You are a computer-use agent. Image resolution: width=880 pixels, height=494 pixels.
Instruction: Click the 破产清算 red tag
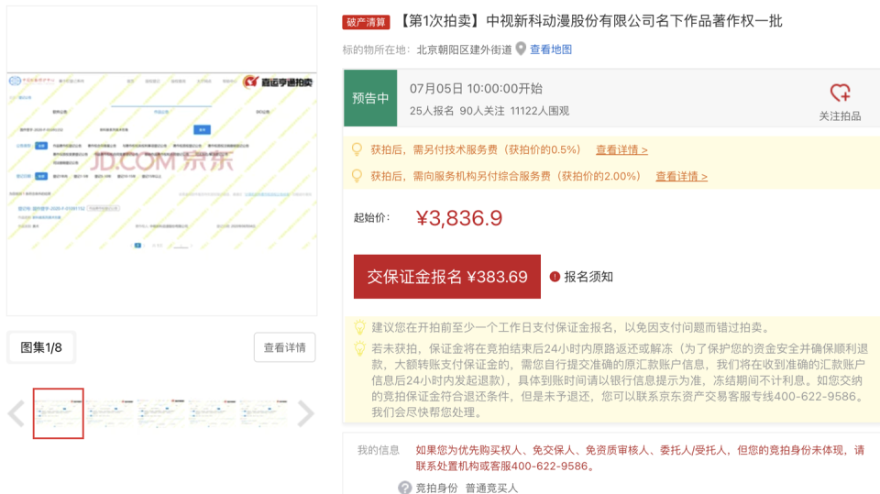(366, 22)
